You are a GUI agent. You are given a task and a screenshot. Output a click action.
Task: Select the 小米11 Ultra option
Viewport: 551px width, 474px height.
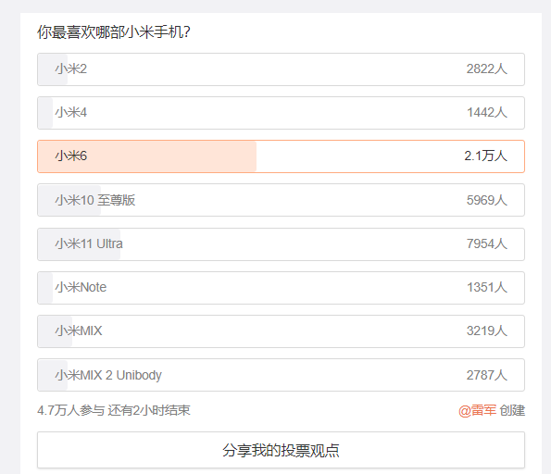tap(281, 244)
